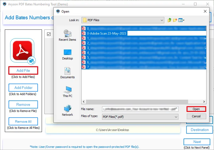Click PDF icon of file 0-Adobe Scan
Screen dimensions: 214x150
pyautogui.click(x=84, y=33)
